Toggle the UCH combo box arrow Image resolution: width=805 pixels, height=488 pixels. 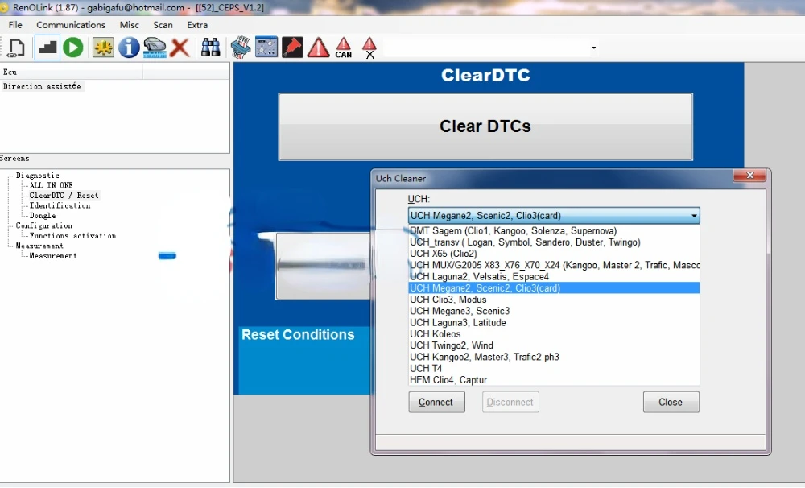pyautogui.click(x=694, y=216)
